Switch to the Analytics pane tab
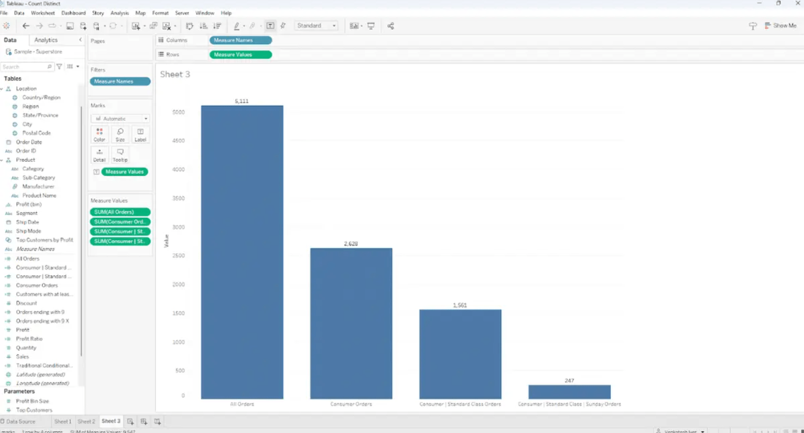This screenshot has width=804, height=433. coord(46,40)
